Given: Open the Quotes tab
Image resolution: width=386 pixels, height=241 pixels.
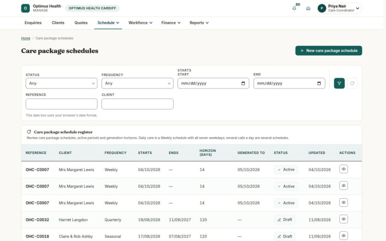Looking at the screenshot, I should click(x=81, y=23).
